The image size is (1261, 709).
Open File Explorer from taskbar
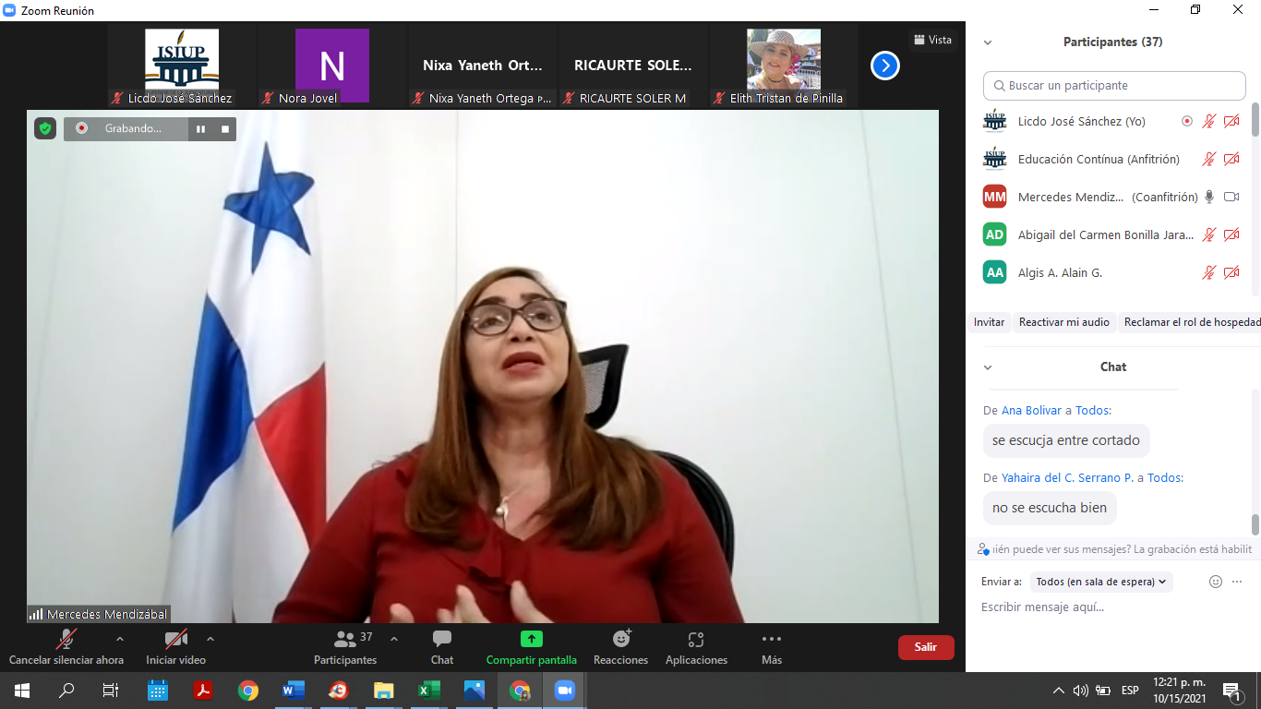383,690
